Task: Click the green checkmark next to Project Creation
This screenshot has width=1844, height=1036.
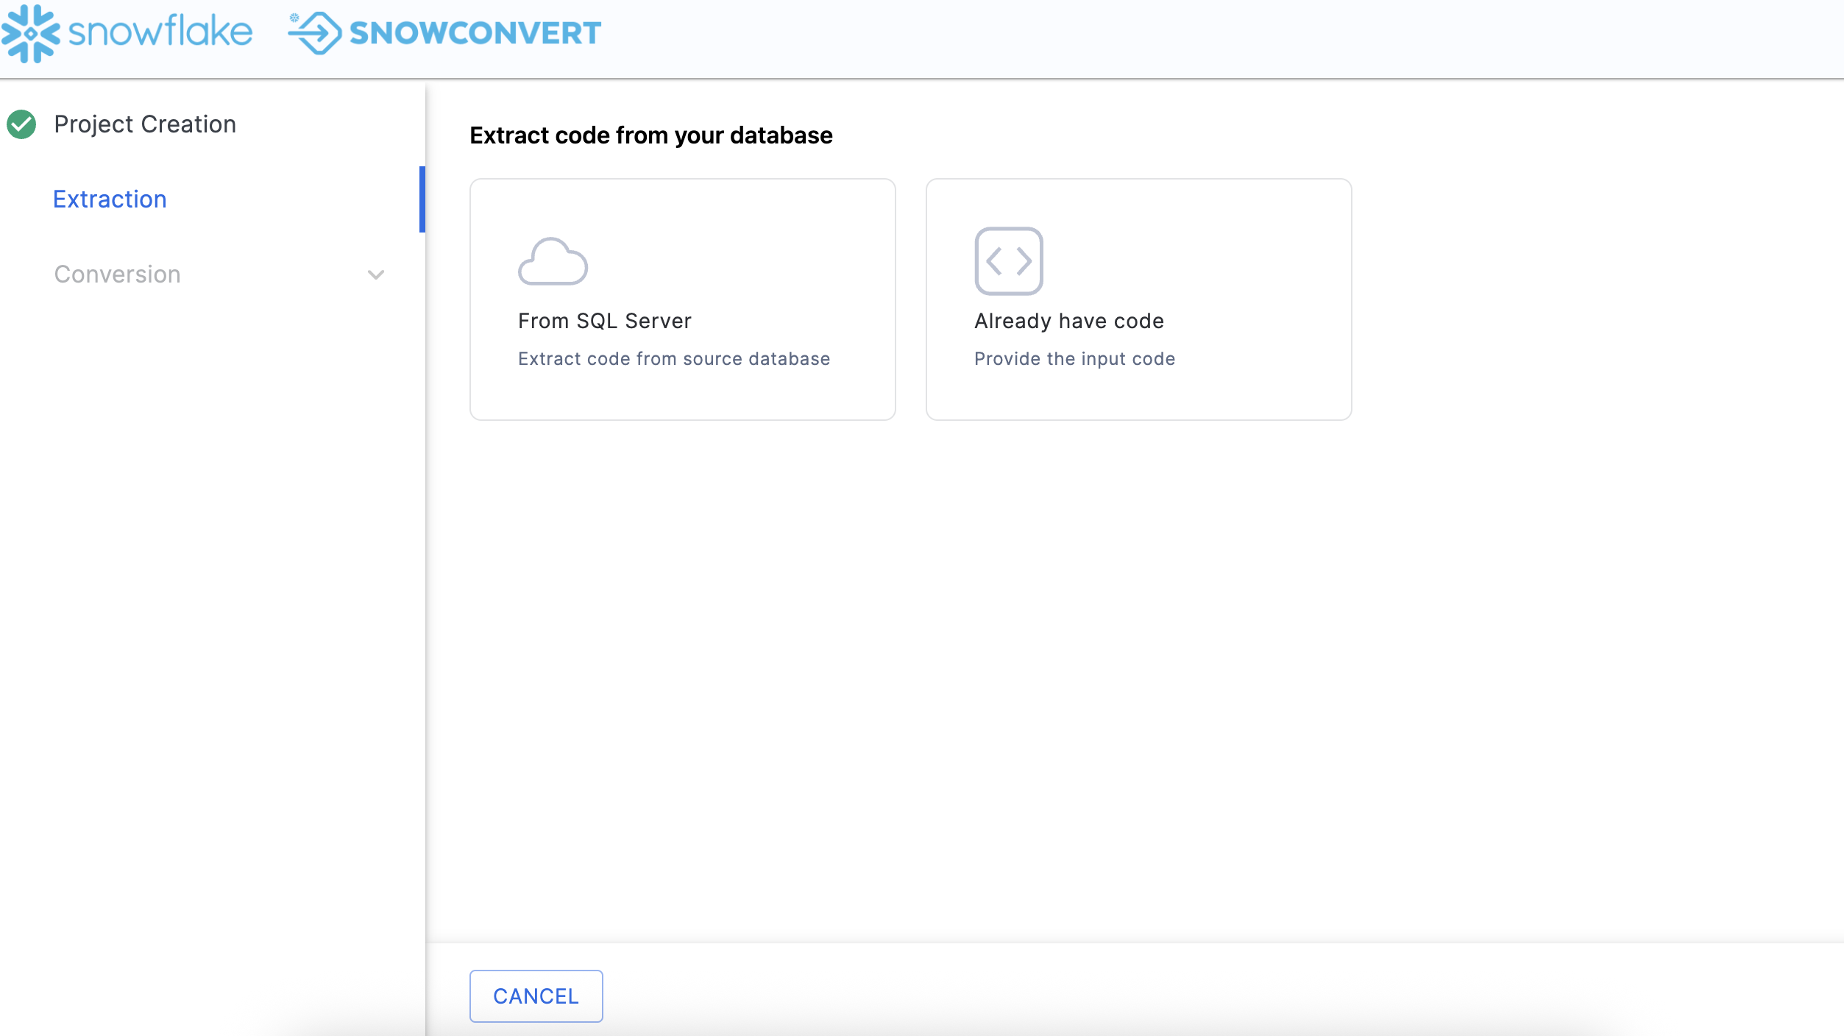Action: click(x=22, y=124)
